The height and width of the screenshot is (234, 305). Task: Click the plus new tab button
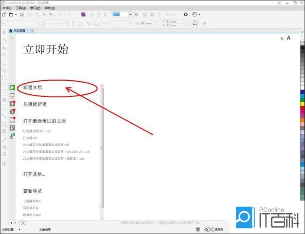[x=32, y=30]
